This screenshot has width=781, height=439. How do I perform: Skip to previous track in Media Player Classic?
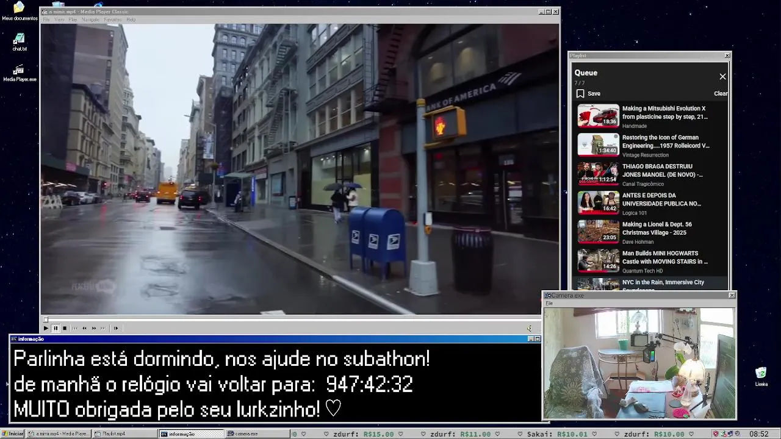tap(75, 328)
